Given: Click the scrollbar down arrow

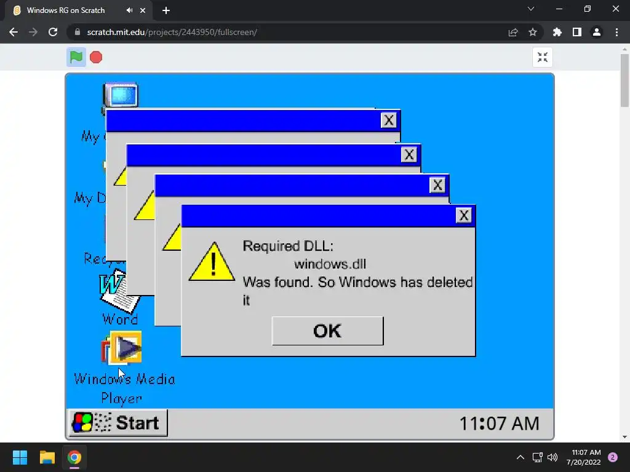Looking at the screenshot, I should click(x=624, y=437).
